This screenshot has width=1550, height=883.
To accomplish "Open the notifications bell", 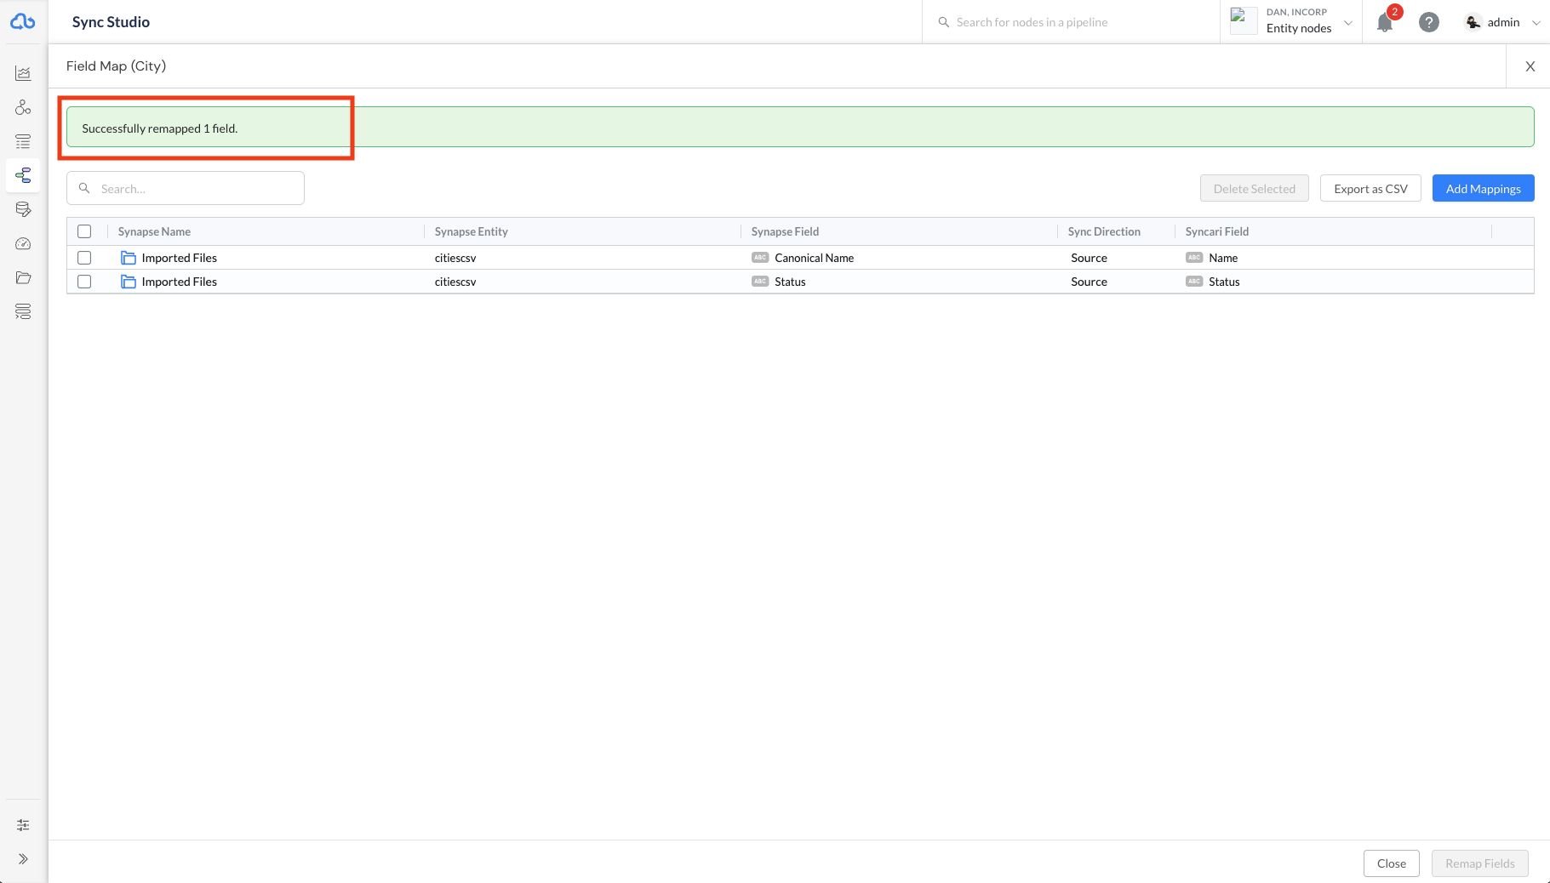I will pyautogui.click(x=1385, y=23).
